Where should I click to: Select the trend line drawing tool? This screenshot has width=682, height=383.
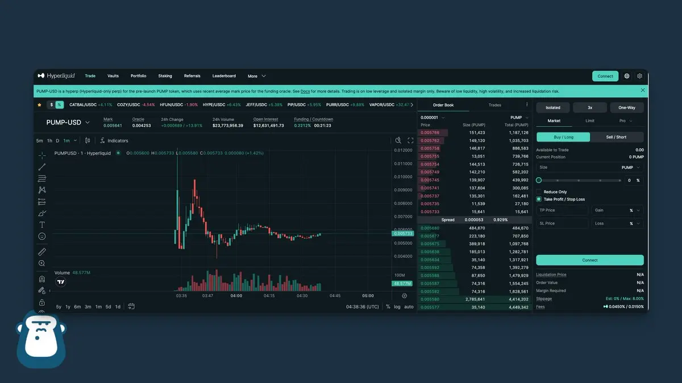[42, 167]
